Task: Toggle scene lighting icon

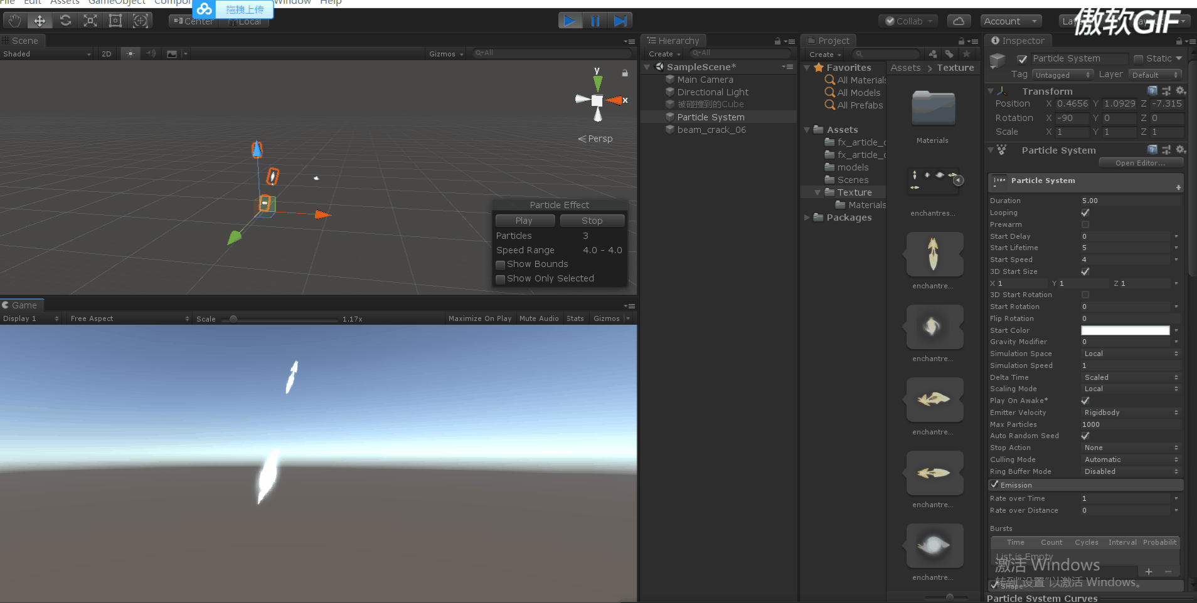Action: tap(130, 54)
